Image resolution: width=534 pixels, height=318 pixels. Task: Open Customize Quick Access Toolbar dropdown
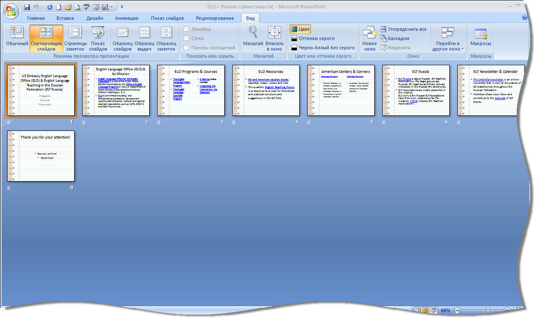(122, 7)
